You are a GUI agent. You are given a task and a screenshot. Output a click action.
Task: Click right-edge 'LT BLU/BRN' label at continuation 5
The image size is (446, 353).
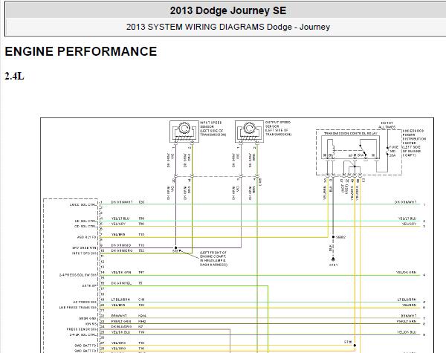(407, 299)
